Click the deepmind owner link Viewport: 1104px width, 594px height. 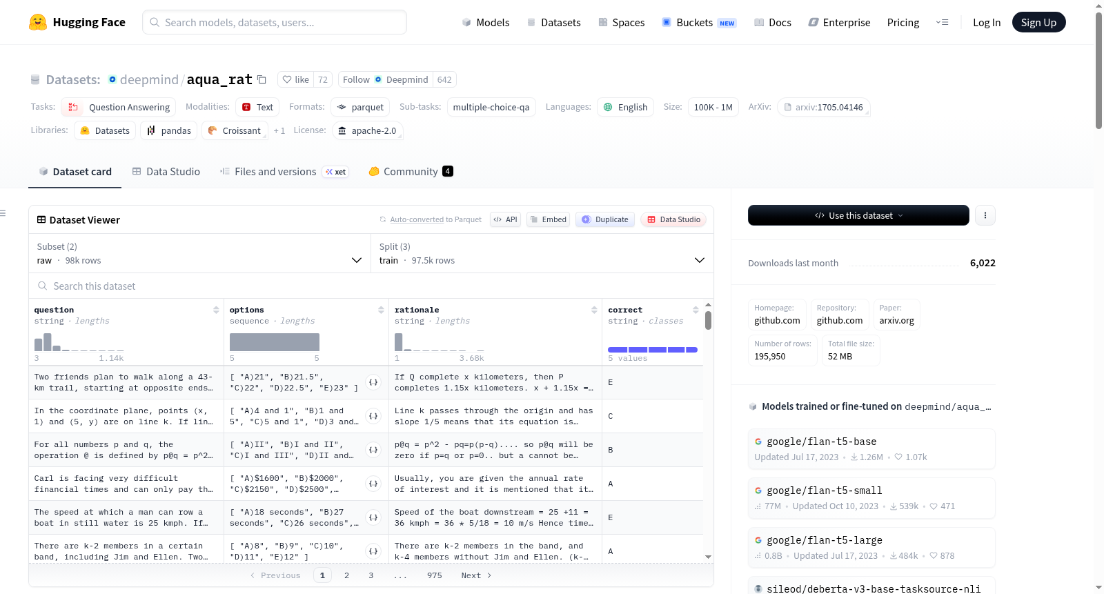click(149, 79)
